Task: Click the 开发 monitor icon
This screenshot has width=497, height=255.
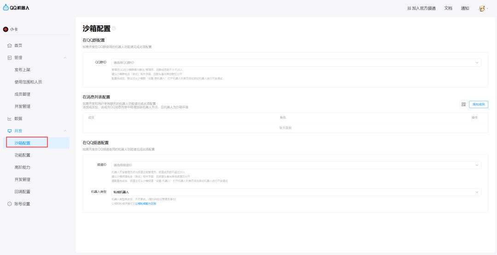Action: click(x=10, y=131)
